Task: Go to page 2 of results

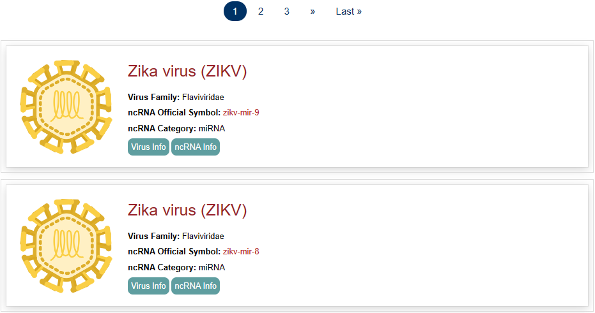Action: click(261, 11)
